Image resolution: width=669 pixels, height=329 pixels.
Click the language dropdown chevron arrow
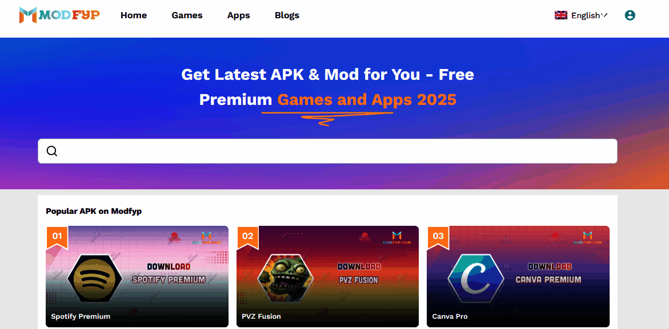(604, 15)
